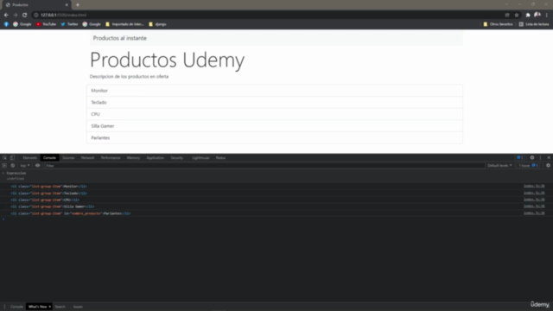Click the console Filter input field
The height and width of the screenshot is (311, 553).
(264, 165)
